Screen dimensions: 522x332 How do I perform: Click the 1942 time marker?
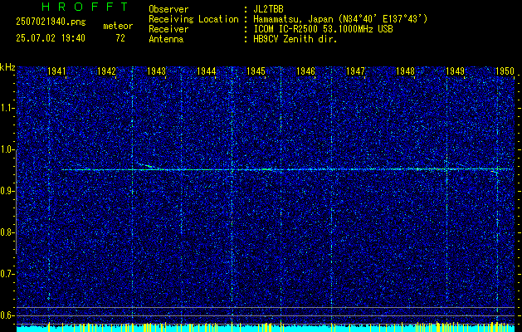[106, 71]
